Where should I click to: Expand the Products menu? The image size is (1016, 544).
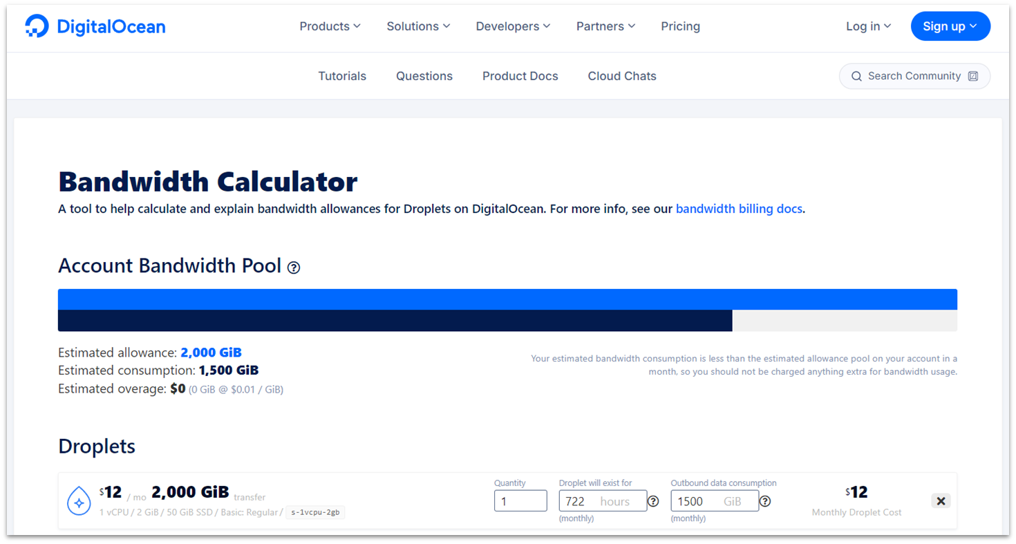pyautogui.click(x=330, y=26)
